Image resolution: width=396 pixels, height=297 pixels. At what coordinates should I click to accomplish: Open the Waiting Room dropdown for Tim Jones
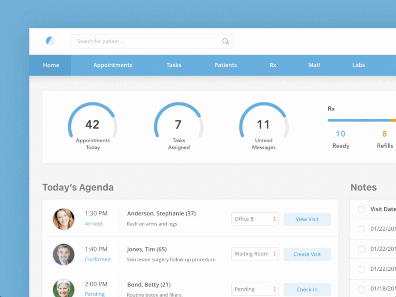coord(254,254)
